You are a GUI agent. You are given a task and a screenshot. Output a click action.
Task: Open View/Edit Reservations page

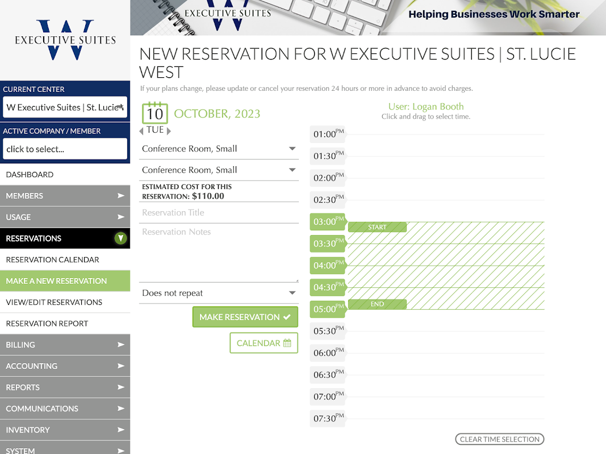[x=65, y=302]
